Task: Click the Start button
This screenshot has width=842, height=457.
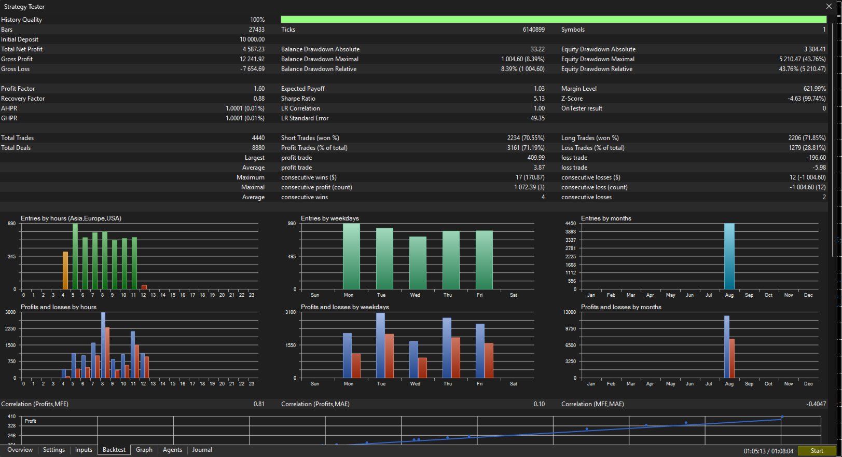Action: 817,451
